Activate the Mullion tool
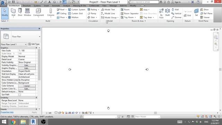Screen dimensions: 222x125 [x=73, y=17]
